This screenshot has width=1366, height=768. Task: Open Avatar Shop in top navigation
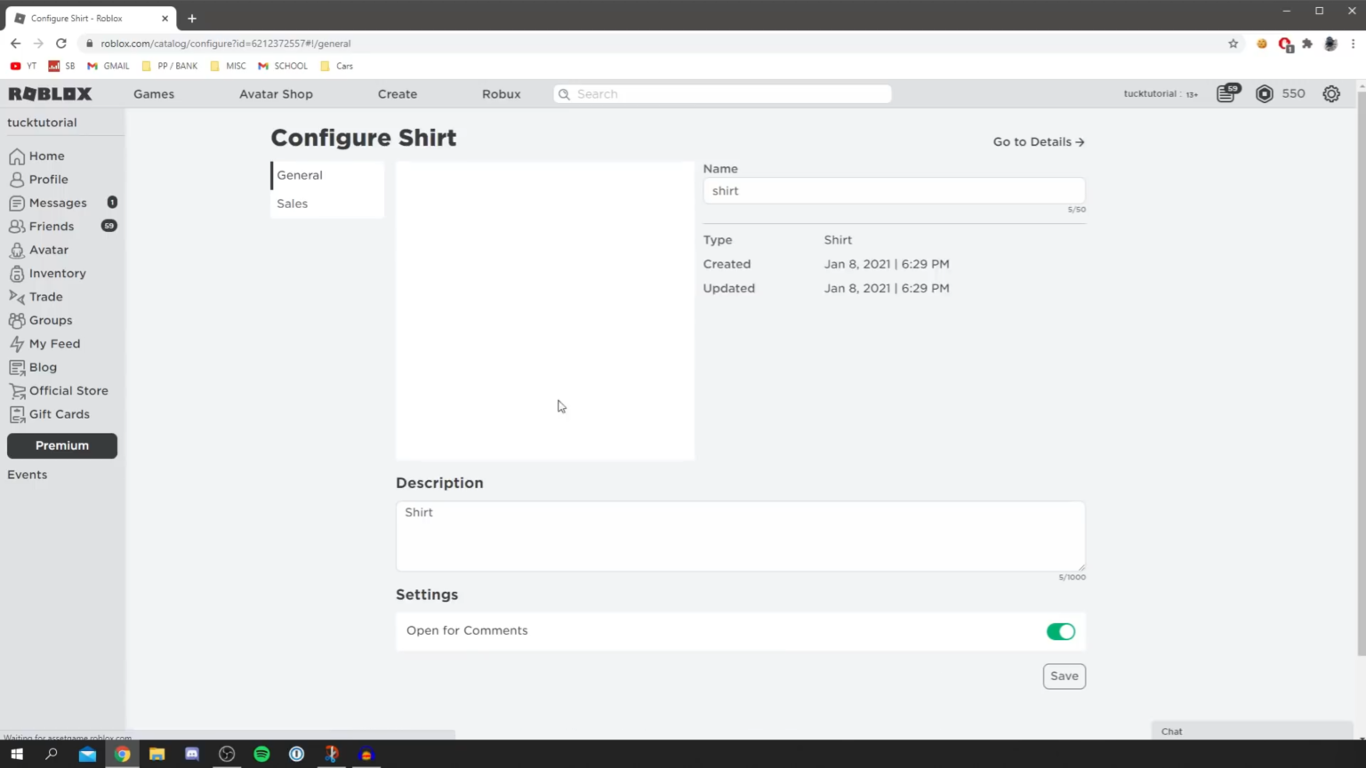[276, 93]
